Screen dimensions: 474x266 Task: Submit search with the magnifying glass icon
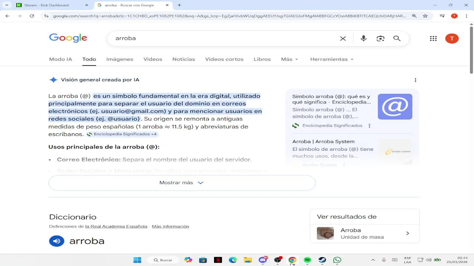pyautogui.click(x=397, y=38)
